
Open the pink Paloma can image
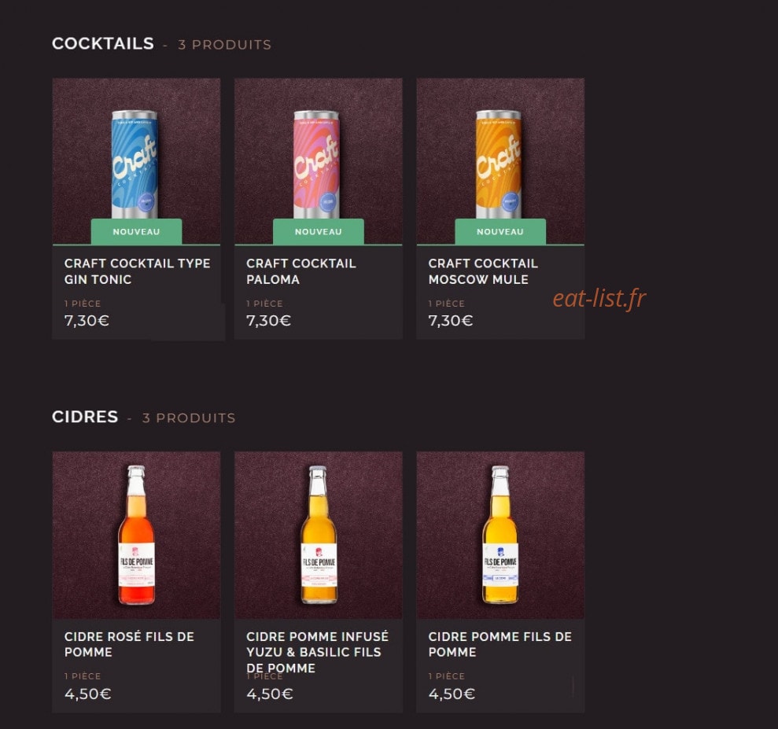318,160
